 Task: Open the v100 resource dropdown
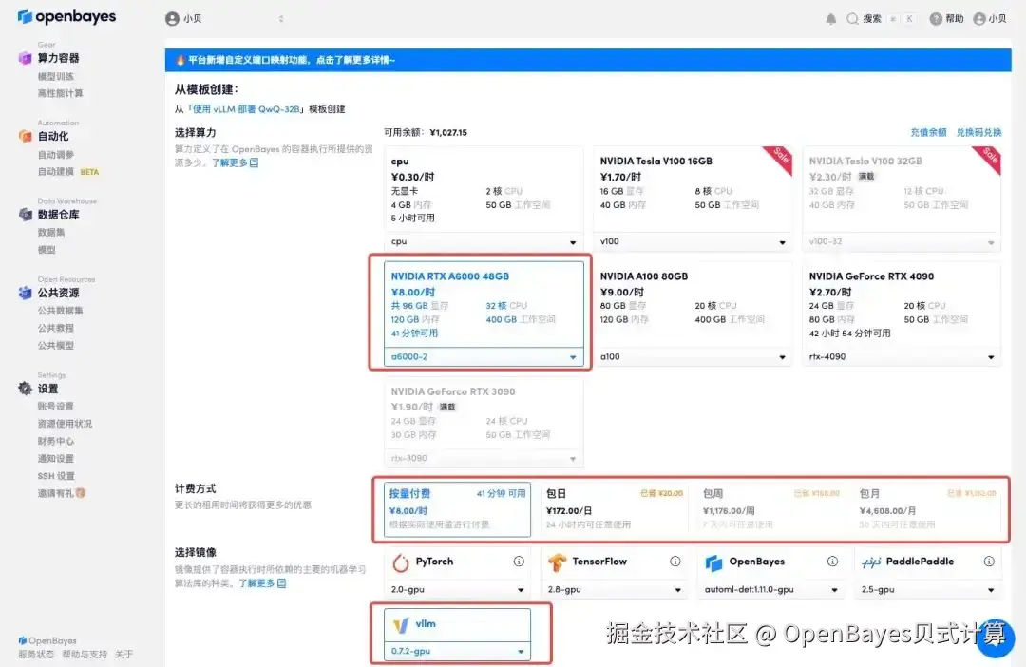pyautogui.click(x=693, y=241)
